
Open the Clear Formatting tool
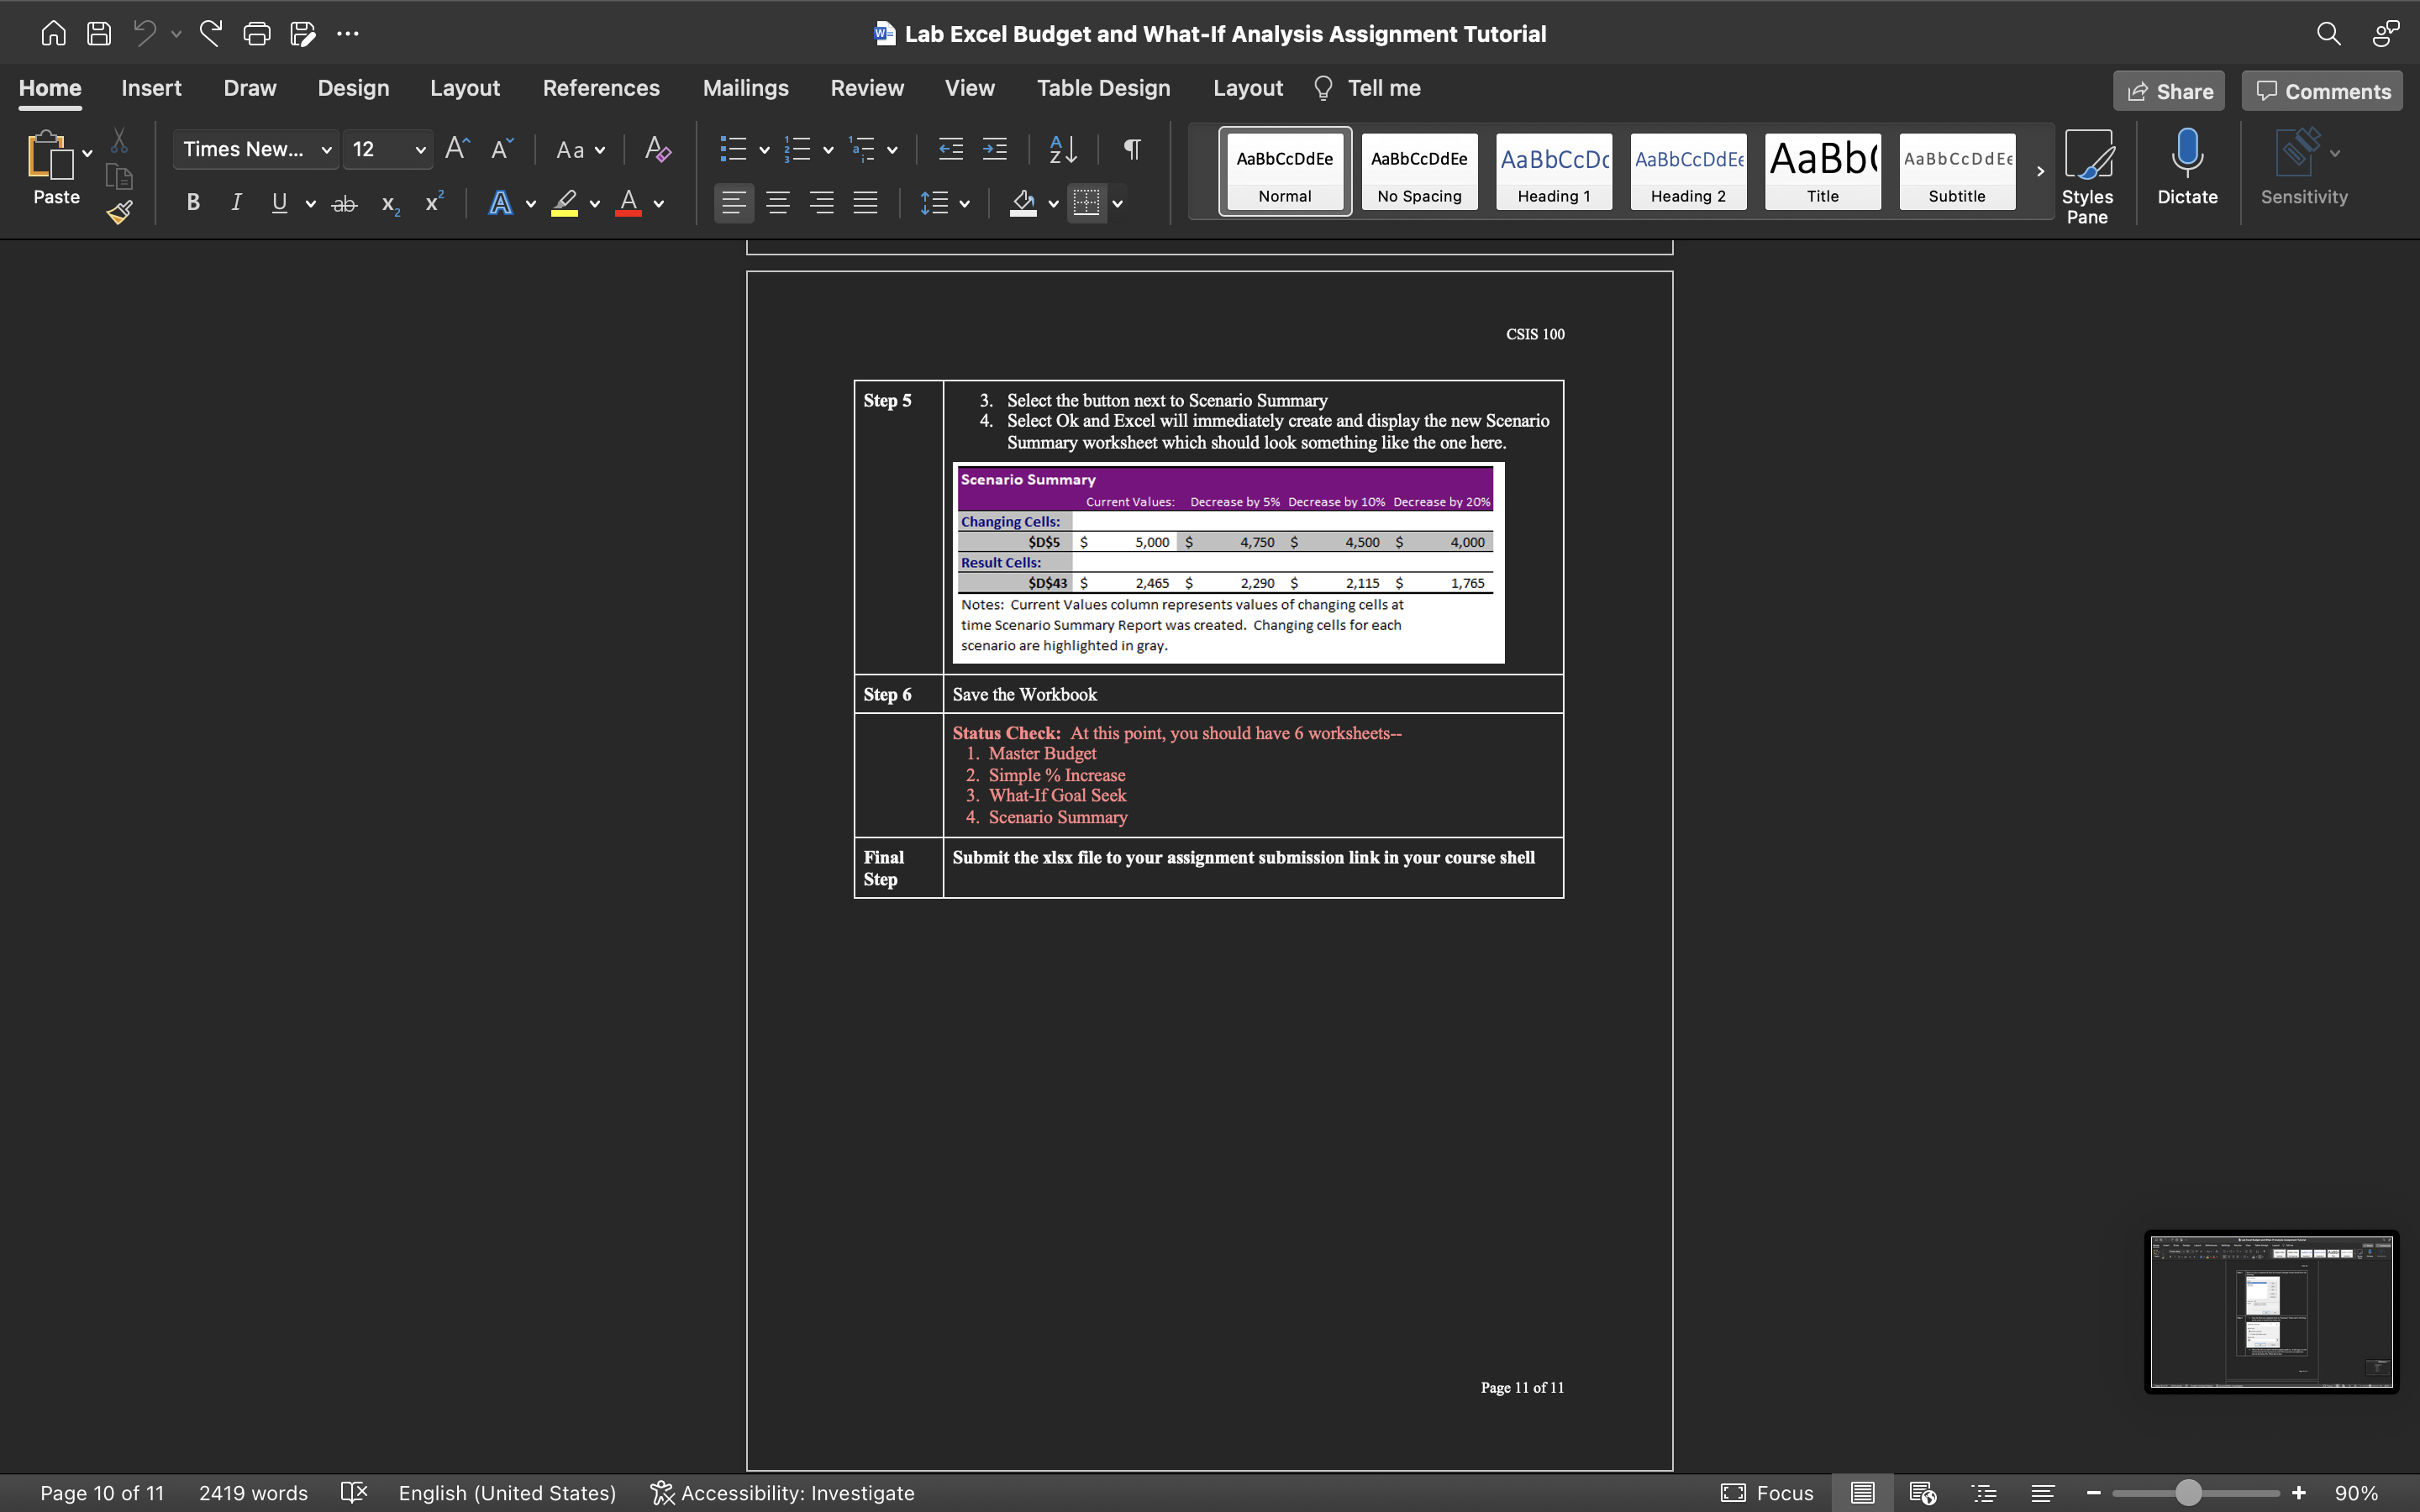[x=657, y=149]
